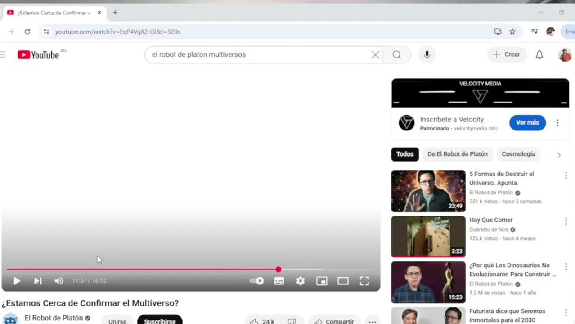575x324 pixels.
Task: Mute the video volume
Action: click(58, 281)
